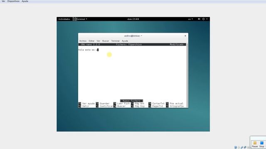Open the Actividades overview
Screen dimensions: 266x149
pyautogui.click(x=64, y=19)
